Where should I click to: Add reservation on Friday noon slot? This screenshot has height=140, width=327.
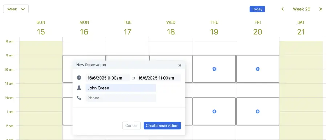(x=258, y=111)
